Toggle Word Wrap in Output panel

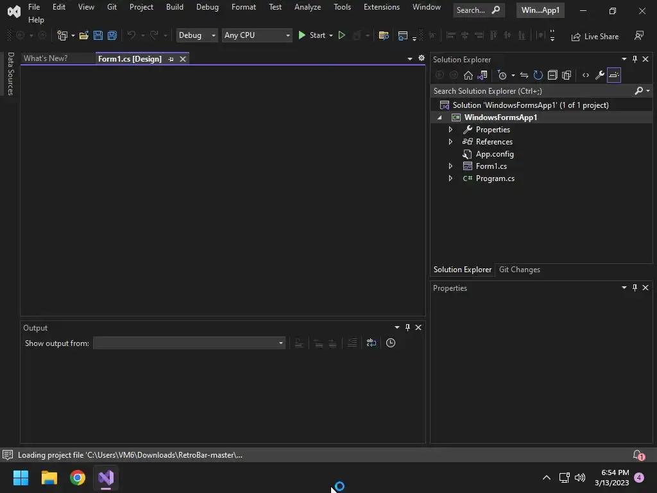[x=371, y=343]
